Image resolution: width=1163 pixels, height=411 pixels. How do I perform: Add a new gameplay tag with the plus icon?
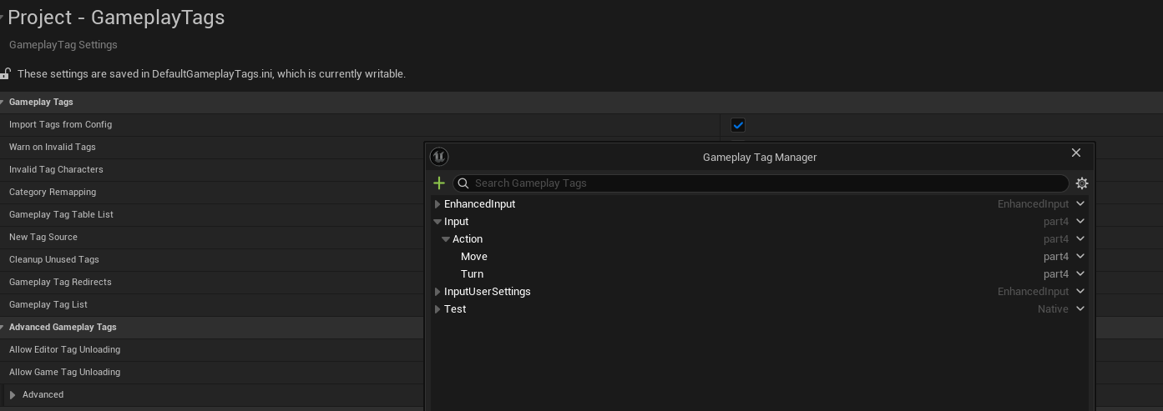[x=439, y=183]
